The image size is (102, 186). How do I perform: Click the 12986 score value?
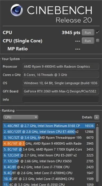pyautogui.click(x=89, y=132)
